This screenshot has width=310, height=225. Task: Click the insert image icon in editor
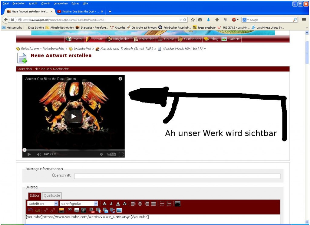click(x=61, y=210)
